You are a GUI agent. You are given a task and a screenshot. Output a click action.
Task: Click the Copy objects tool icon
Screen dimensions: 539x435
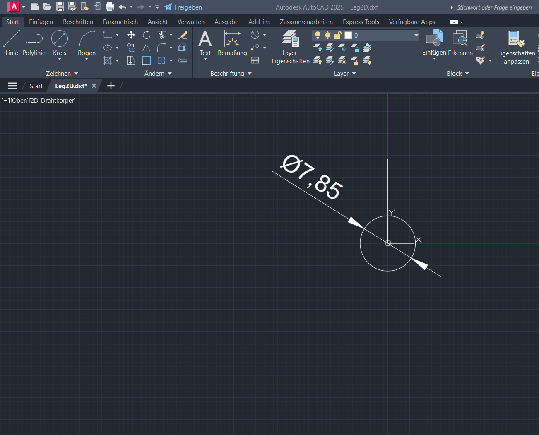click(131, 48)
